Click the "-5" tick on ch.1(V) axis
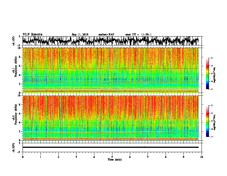 (19, 46)
